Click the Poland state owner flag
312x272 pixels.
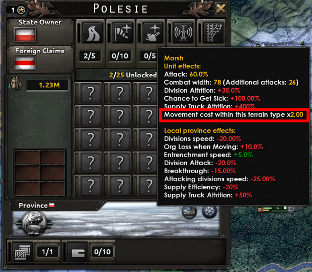[25, 35]
